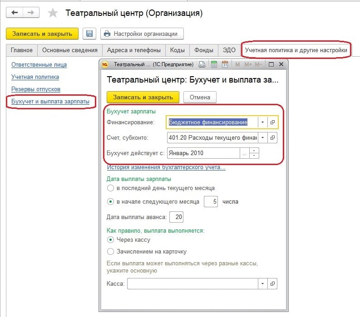This screenshot has width=360, height=317.
Task: Open the Касса dropdown list
Action: click(x=262, y=283)
